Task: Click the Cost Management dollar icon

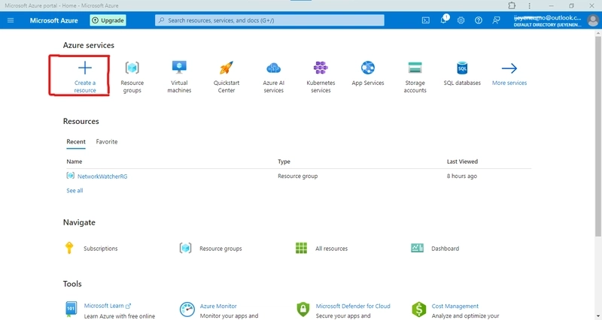Action: click(419, 309)
